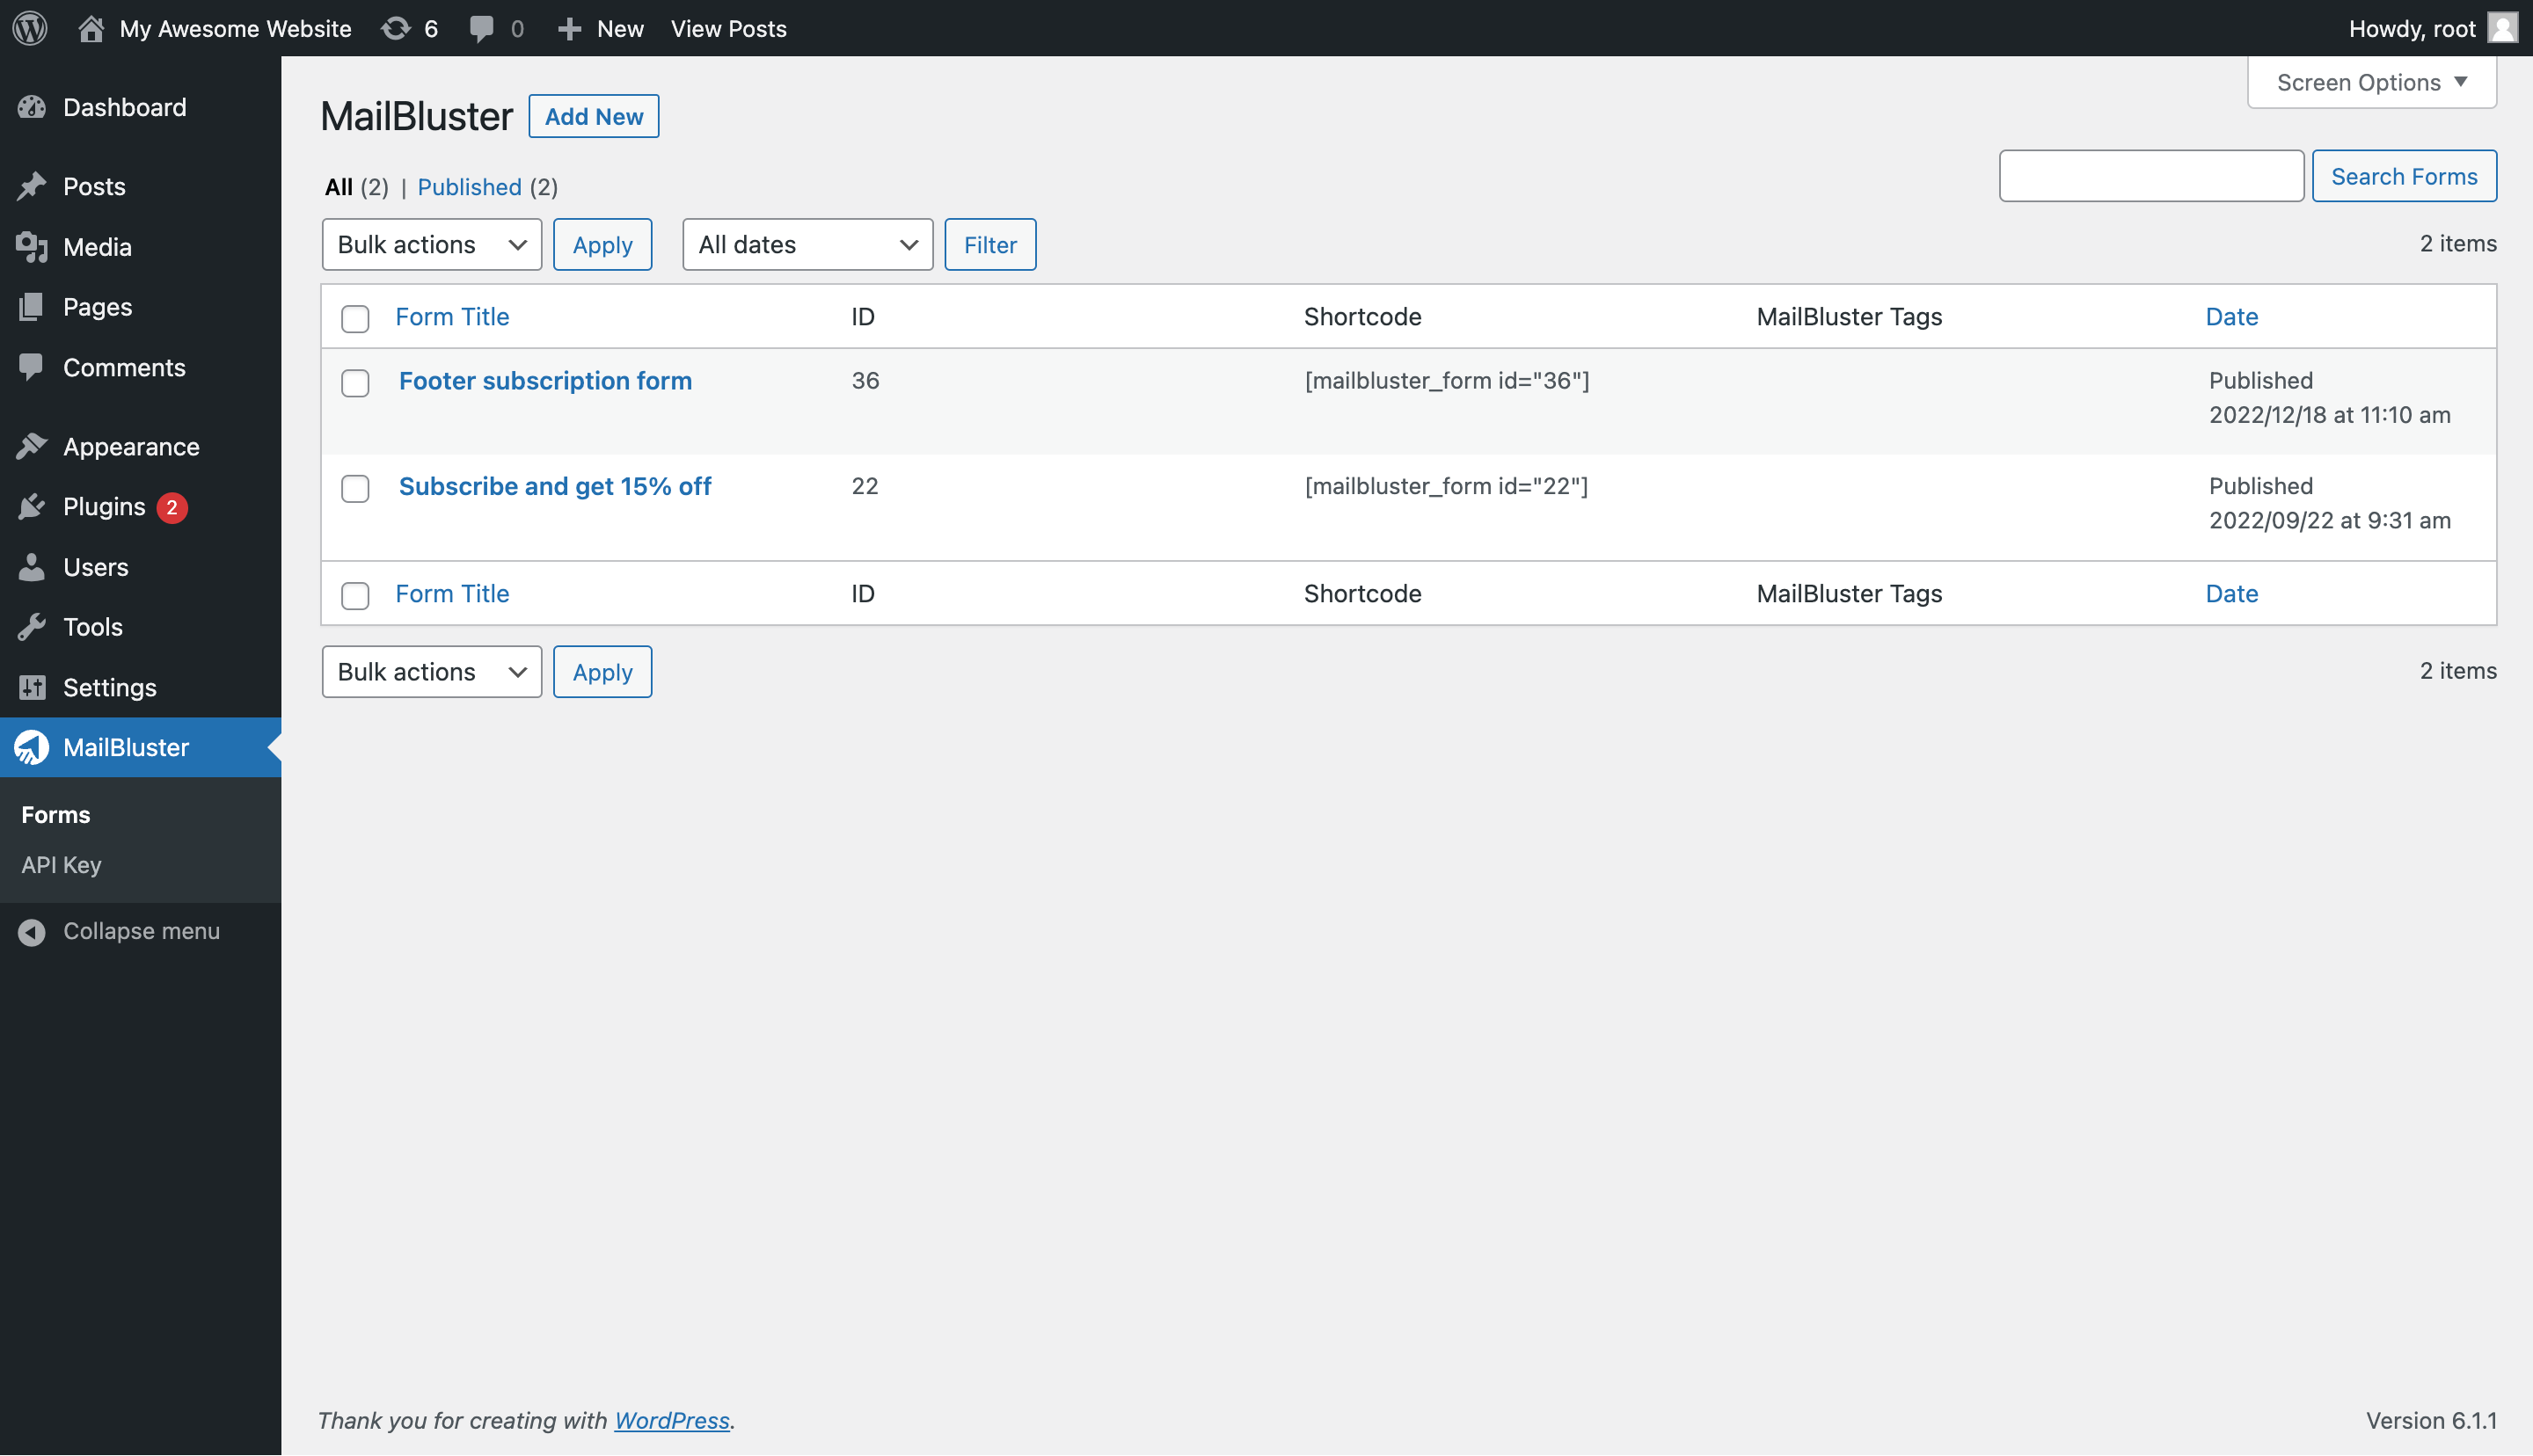The height and width of the screenshot is (1456, 2533).
Task: Click the home icon beside My Awesome Website
Action: (91, 28)
